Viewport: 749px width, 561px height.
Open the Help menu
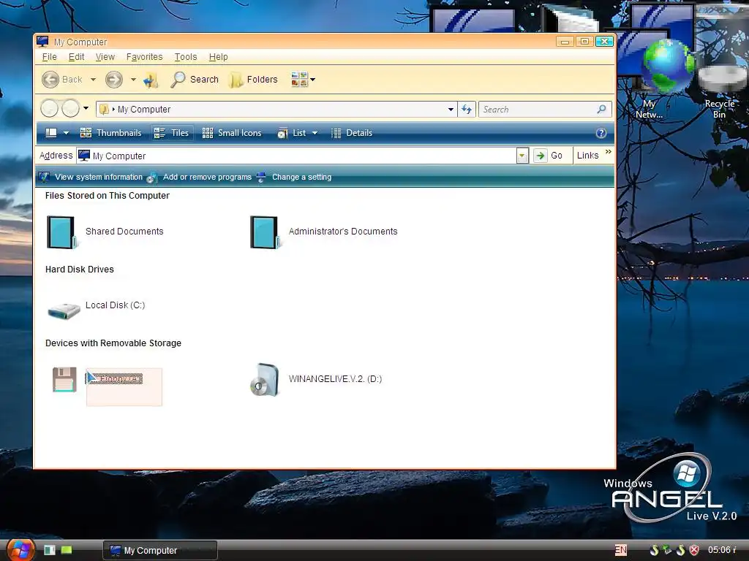click(218, 57)
